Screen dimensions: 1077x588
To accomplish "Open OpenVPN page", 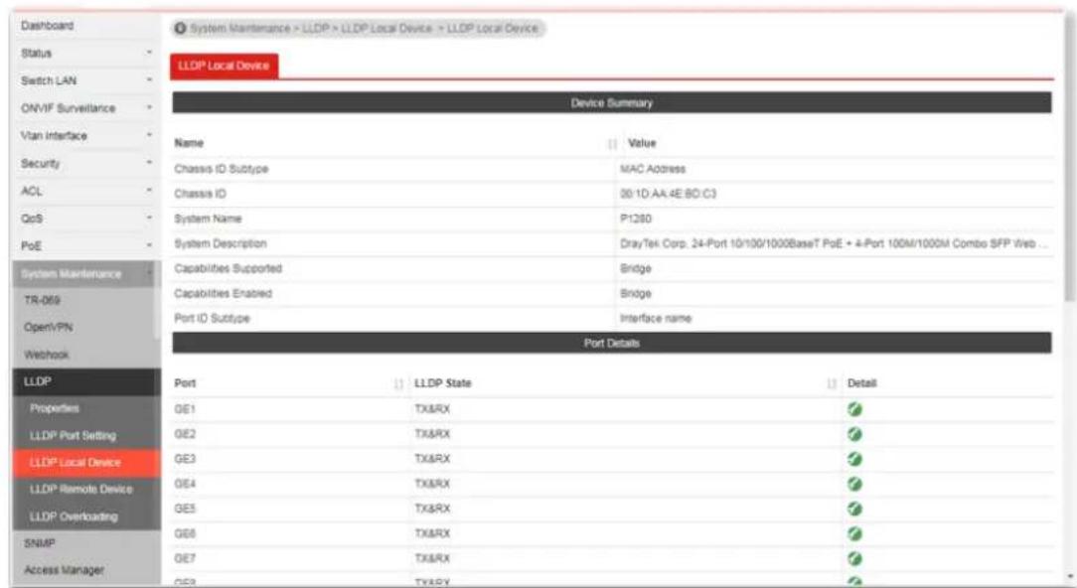I will [48, 327].
